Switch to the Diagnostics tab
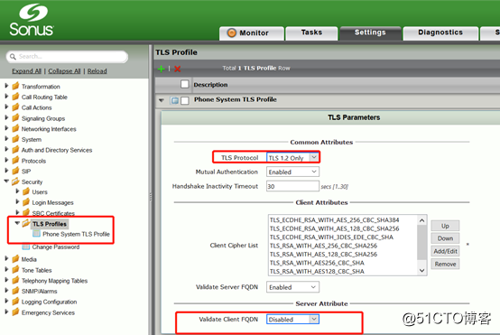 [x=440, y=33]
